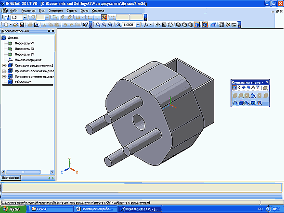
Task: Toggle the shaded display mode button
Action: (197, 25)
